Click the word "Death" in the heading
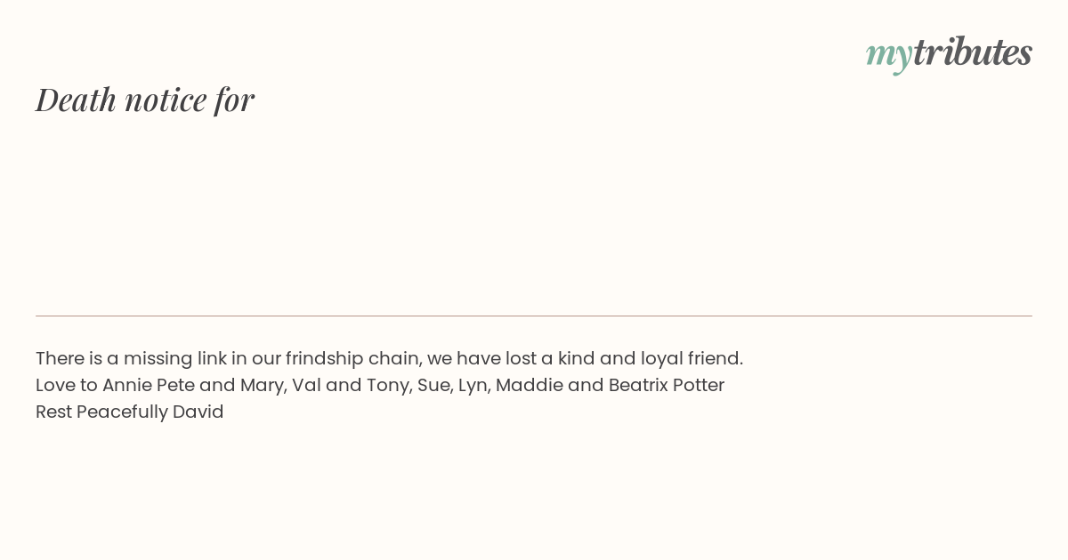This screenshot has width=1068, height=560. pyautogui.click(x=77, y=100)
